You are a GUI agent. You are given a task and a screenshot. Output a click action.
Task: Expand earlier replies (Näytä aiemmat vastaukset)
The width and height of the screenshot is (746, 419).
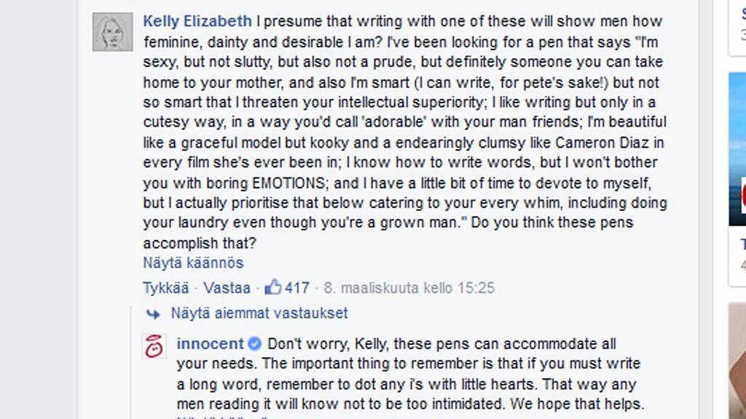(259, 314)
